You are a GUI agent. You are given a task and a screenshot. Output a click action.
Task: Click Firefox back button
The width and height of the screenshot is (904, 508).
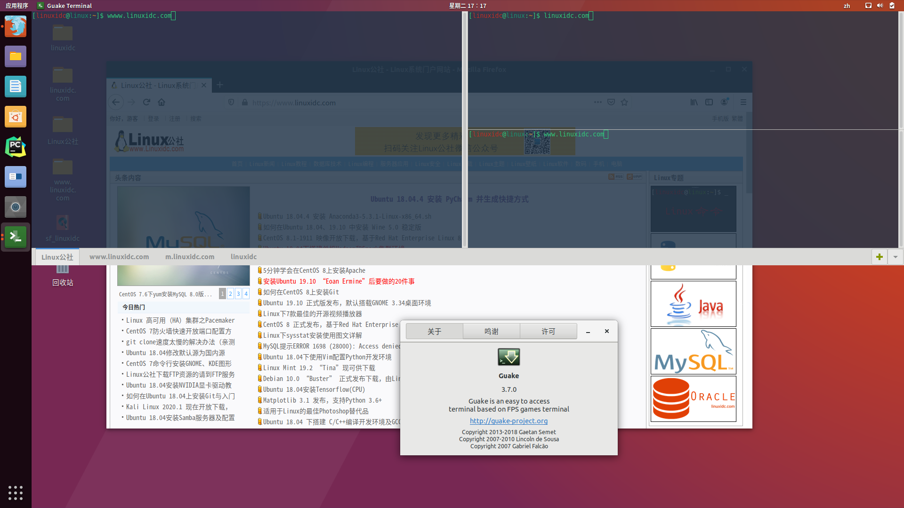116,102
